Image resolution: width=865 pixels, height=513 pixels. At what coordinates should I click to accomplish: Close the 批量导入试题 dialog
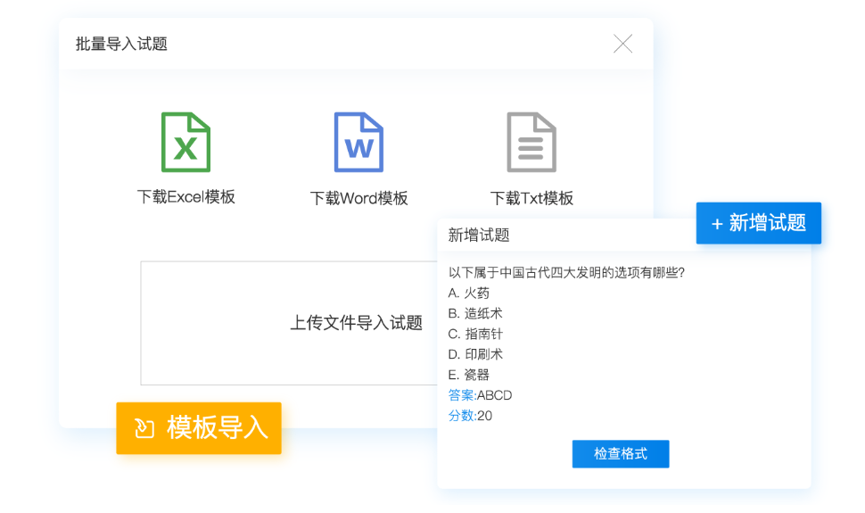tap(622, 44)
